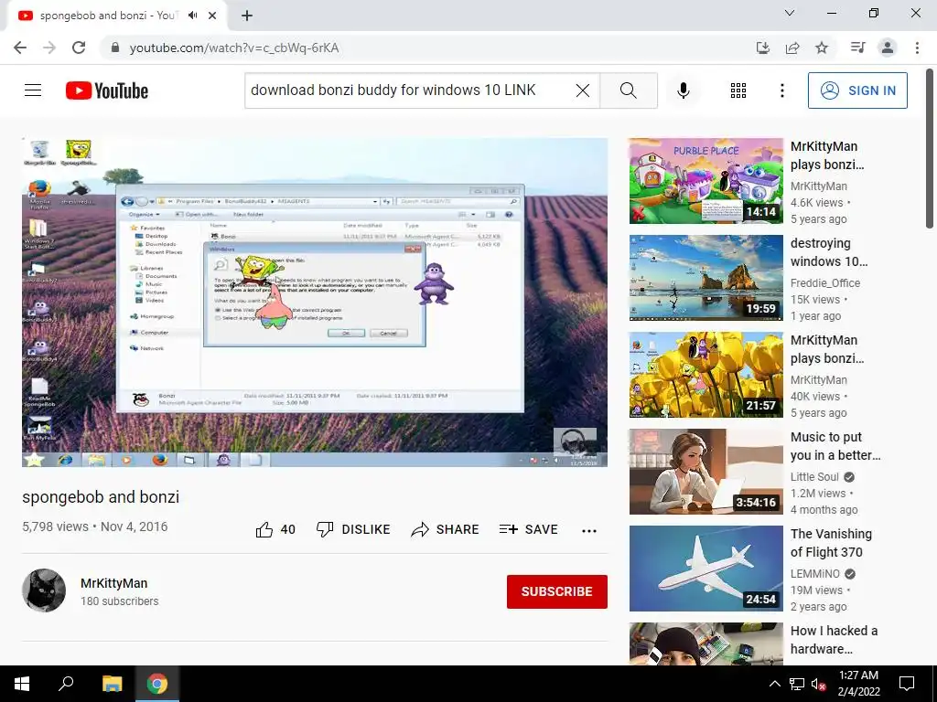This screenshot has height=702, width=937.
Task: Open a new tab with the plus button
Action: click(247, 16)
